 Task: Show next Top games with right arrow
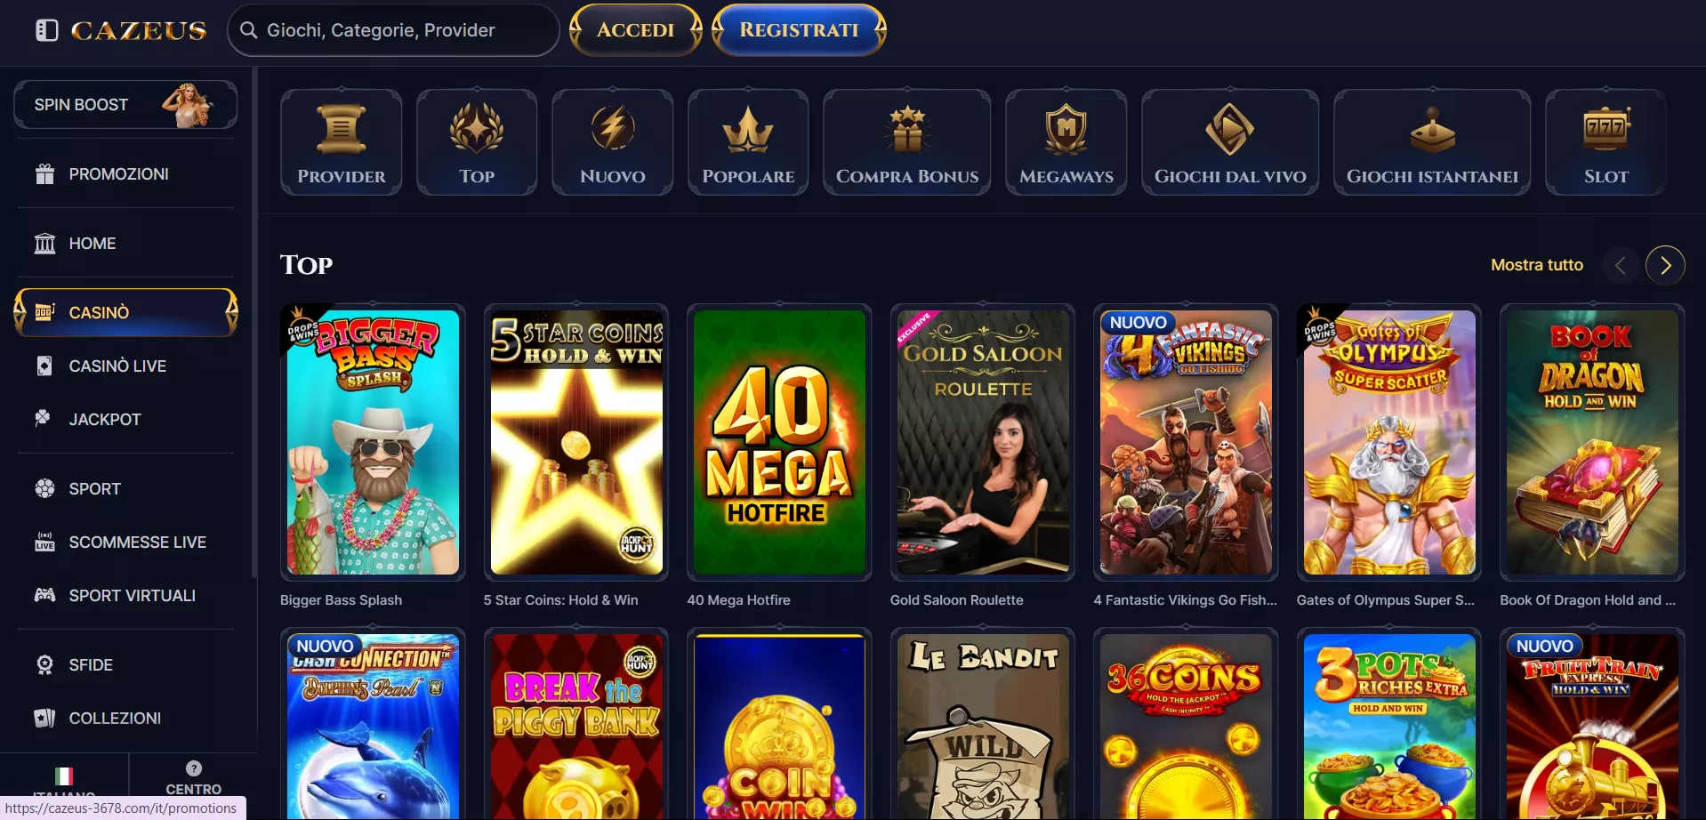1665,265
